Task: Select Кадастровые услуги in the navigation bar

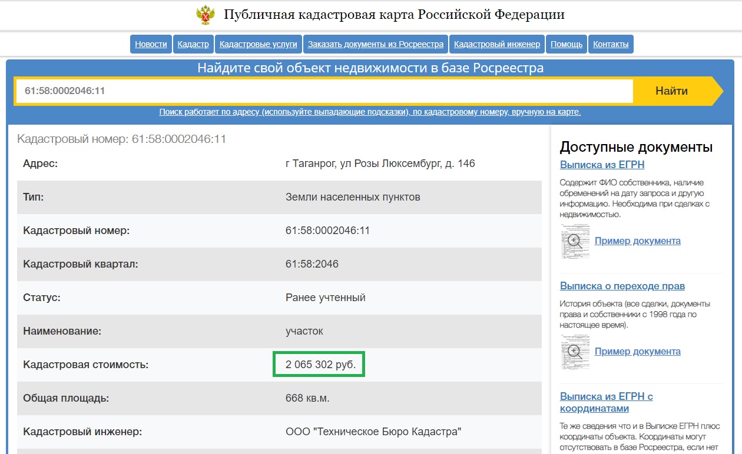Action: click(x=258, y=44)
